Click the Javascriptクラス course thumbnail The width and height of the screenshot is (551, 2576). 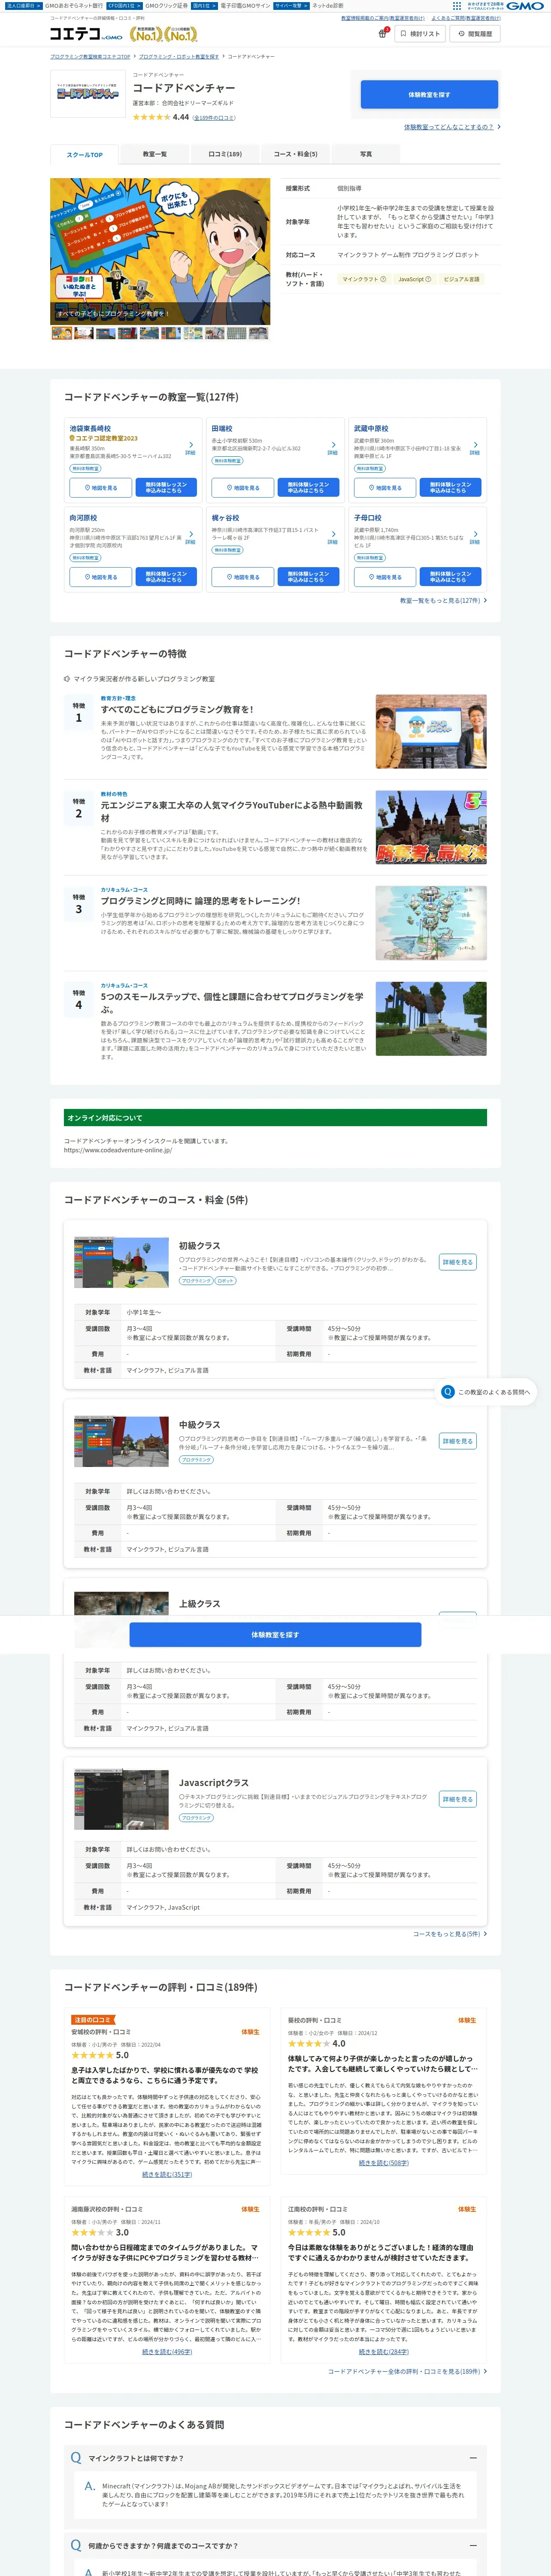tap(121, 1799)
